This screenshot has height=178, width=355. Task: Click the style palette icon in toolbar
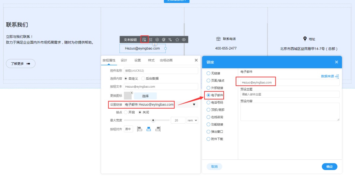point(164,40)
